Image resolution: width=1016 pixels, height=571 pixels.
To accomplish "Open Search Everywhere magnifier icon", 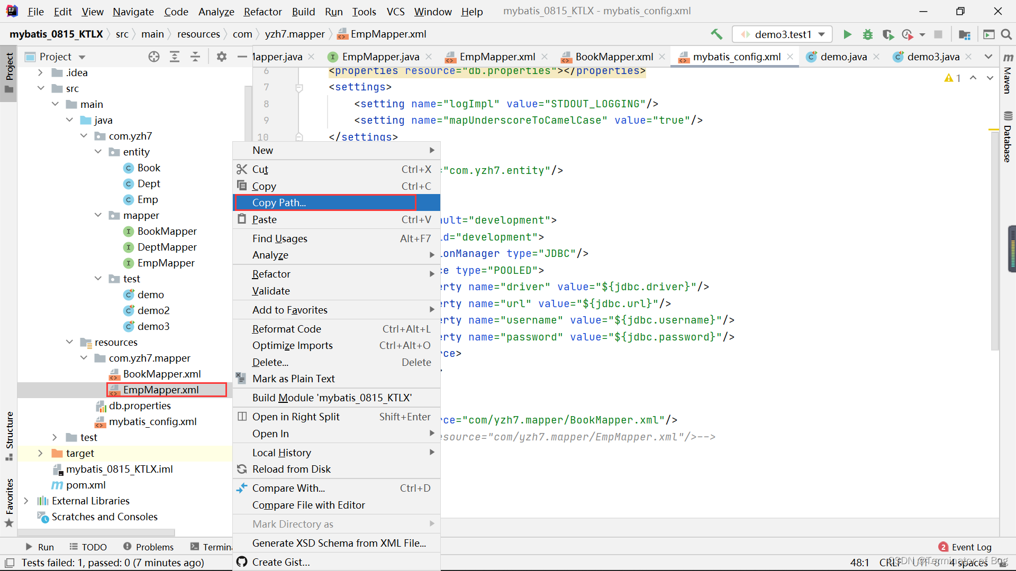I will click(1006, 34).
